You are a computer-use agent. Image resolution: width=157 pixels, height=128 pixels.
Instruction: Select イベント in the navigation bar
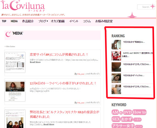click(x=74, y=21)
